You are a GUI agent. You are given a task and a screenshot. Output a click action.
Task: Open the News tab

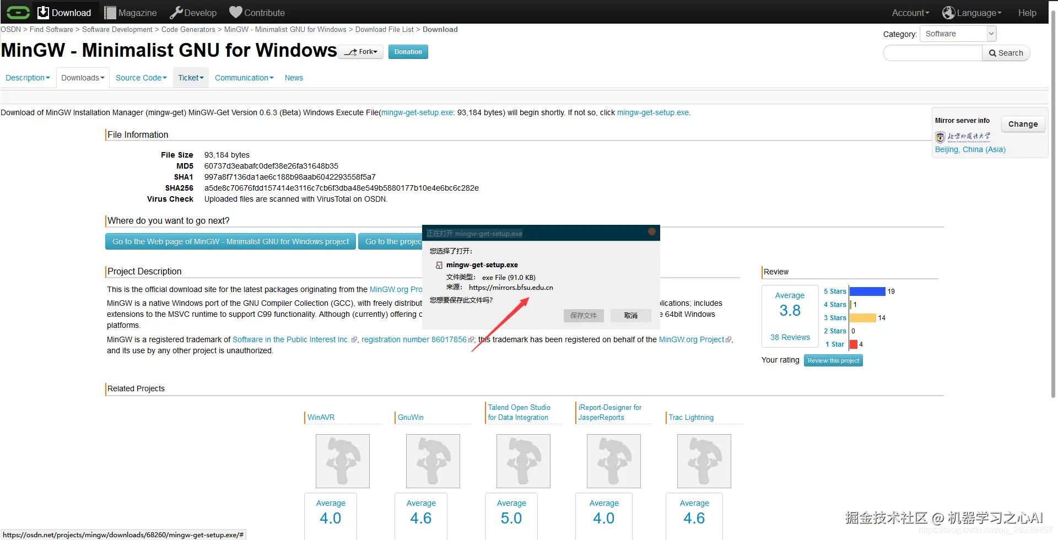coord(294,78)
